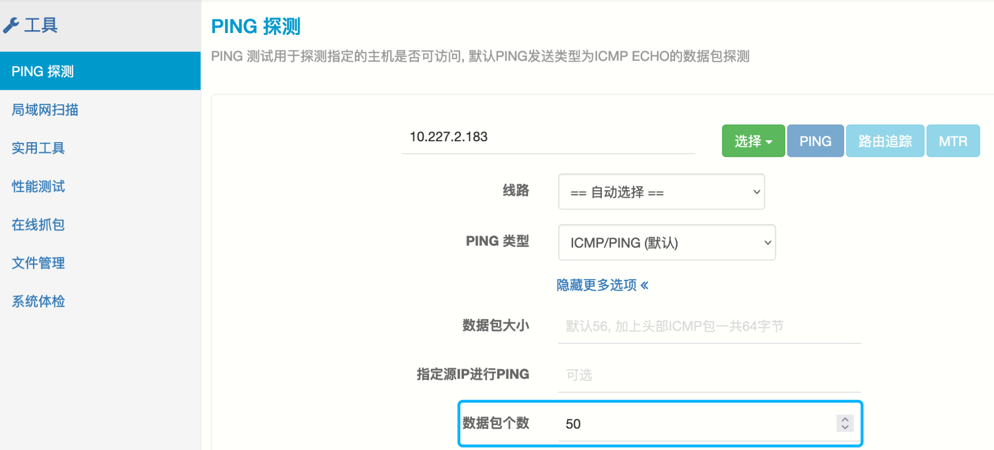Click the 数据包个数 number field
The width and height of the screenshot is (994, 450).
[x=694, y=424]
